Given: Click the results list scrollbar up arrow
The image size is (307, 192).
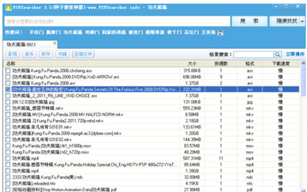Looking at the screenshot, I should (303, 63).
